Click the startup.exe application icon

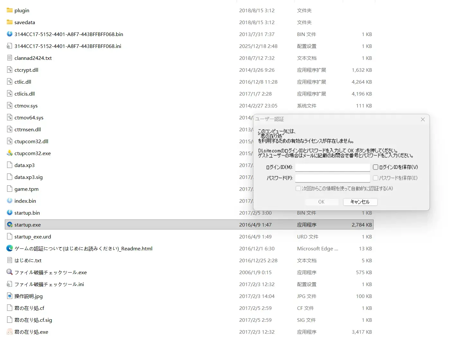click(x=10, y=225)
